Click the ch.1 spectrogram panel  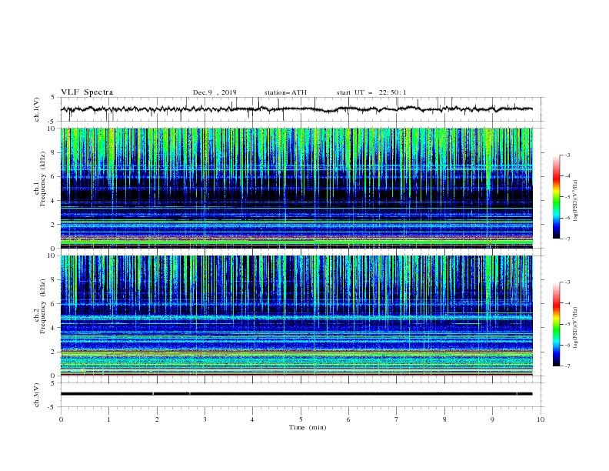point(296,188)
